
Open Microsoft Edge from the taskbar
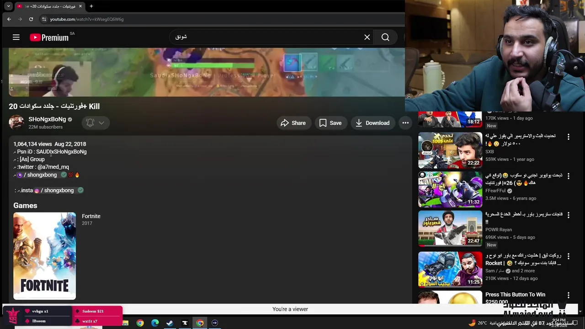[x=155, y=323]
